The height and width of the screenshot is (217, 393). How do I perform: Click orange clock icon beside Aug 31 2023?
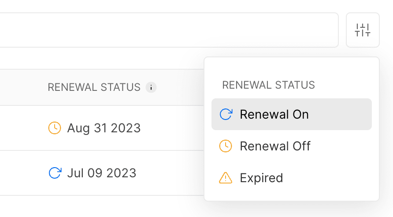click(x=54, y=128)
